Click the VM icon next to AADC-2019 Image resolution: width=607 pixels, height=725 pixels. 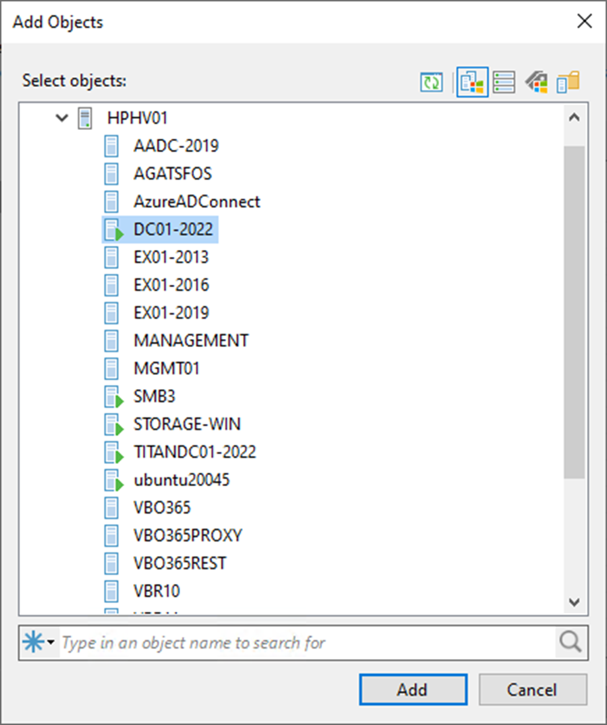111,146
